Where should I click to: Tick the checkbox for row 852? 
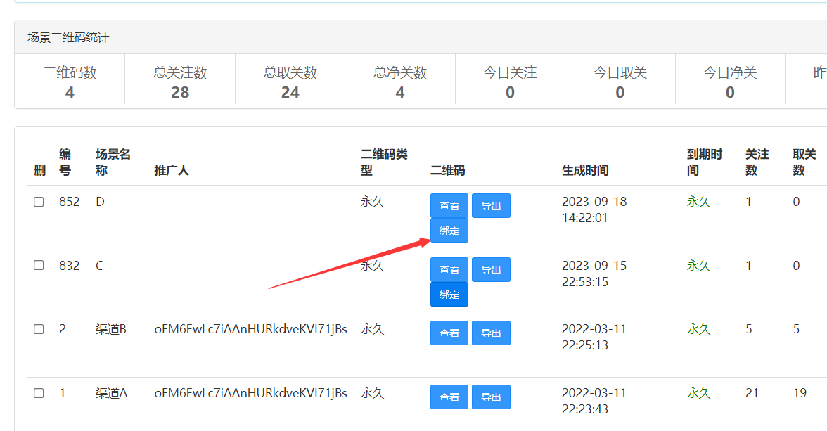[39, 202]
